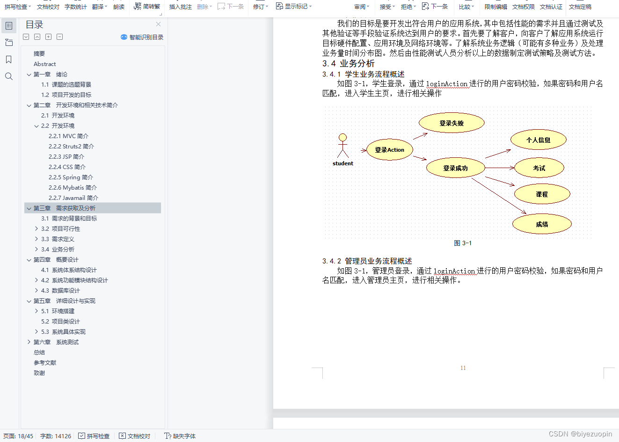Collapse the 2.2 开发环境 outline node

coord(36,126)
